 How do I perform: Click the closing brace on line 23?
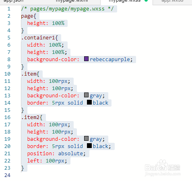(x=23, y=168)
